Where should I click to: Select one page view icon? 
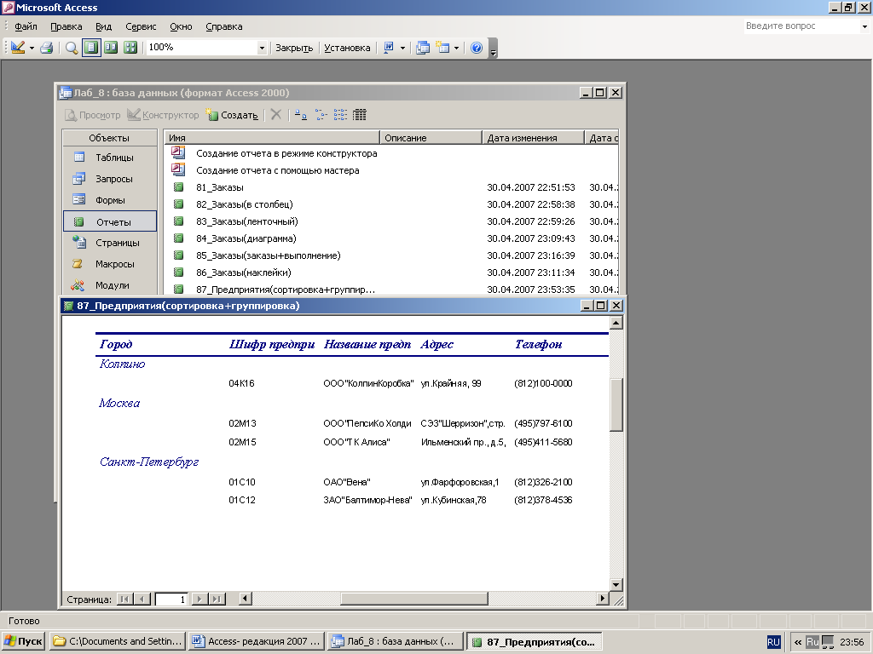pyautogui.click(x=90, y=48)
